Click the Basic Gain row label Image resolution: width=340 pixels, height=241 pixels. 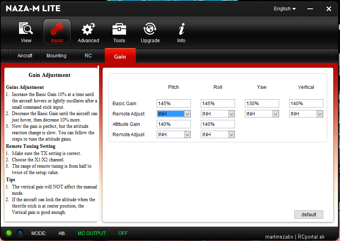click(124, 104)
